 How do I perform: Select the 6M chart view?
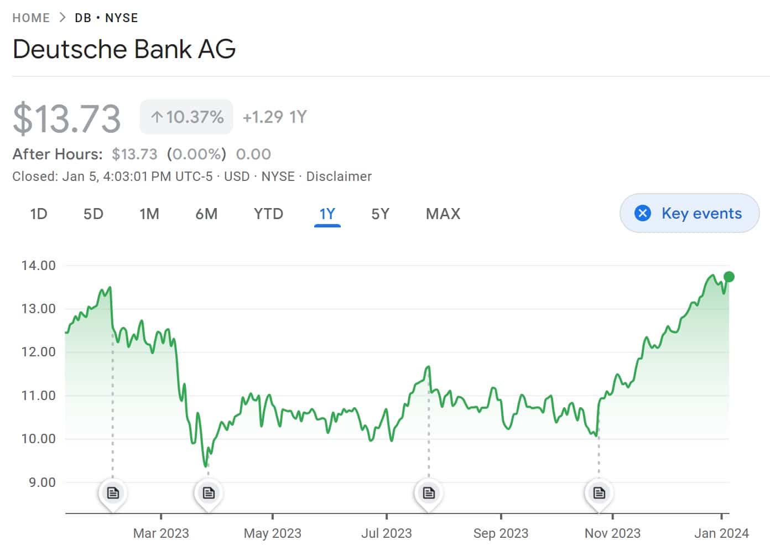click(206, 214)
